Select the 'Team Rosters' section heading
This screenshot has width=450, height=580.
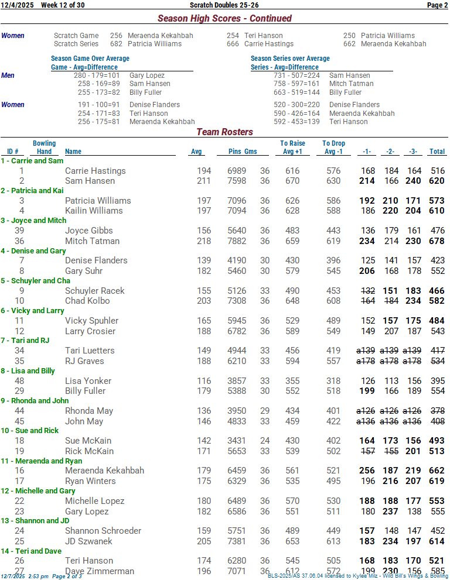click(224, 132)
